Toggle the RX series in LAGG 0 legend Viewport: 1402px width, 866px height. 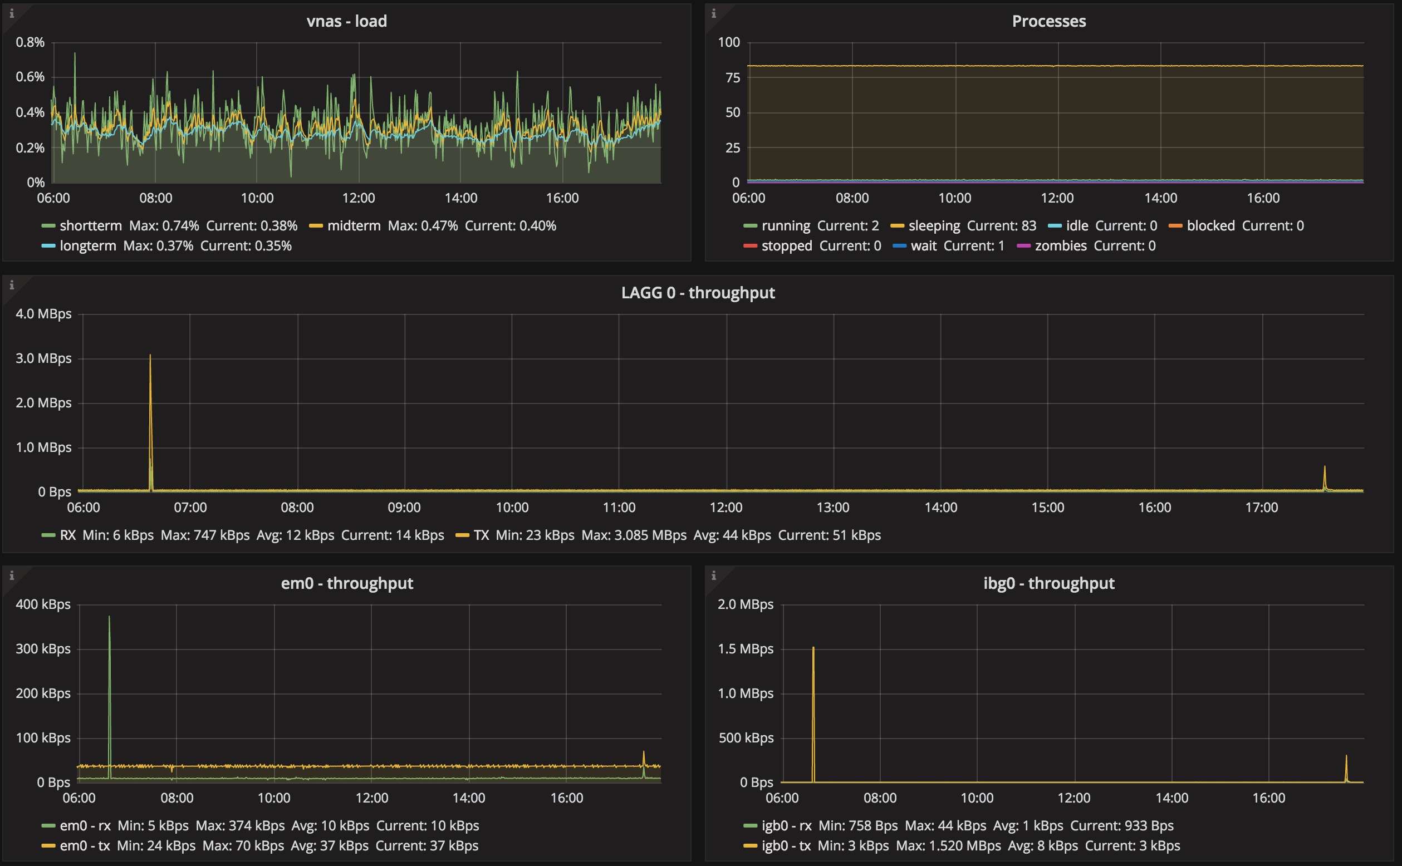[67, 535]
